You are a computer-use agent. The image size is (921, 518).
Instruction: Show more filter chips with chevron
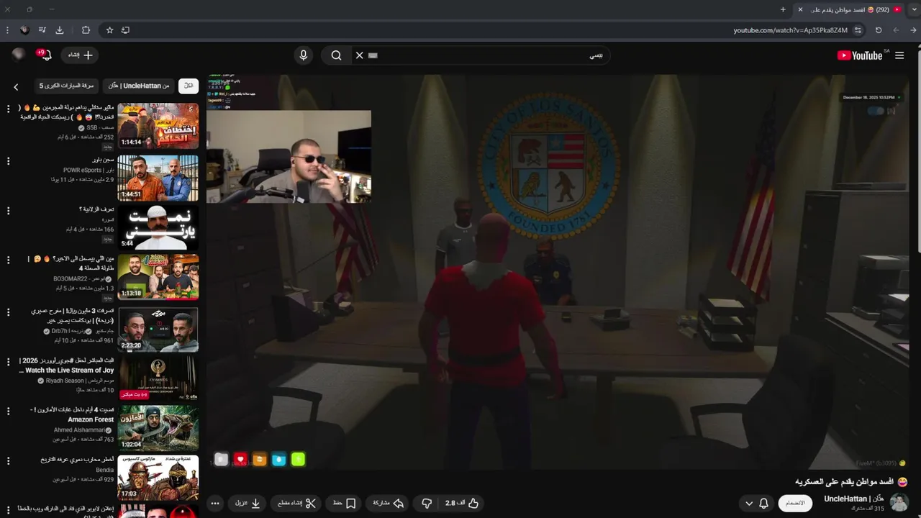click(16, 87)
